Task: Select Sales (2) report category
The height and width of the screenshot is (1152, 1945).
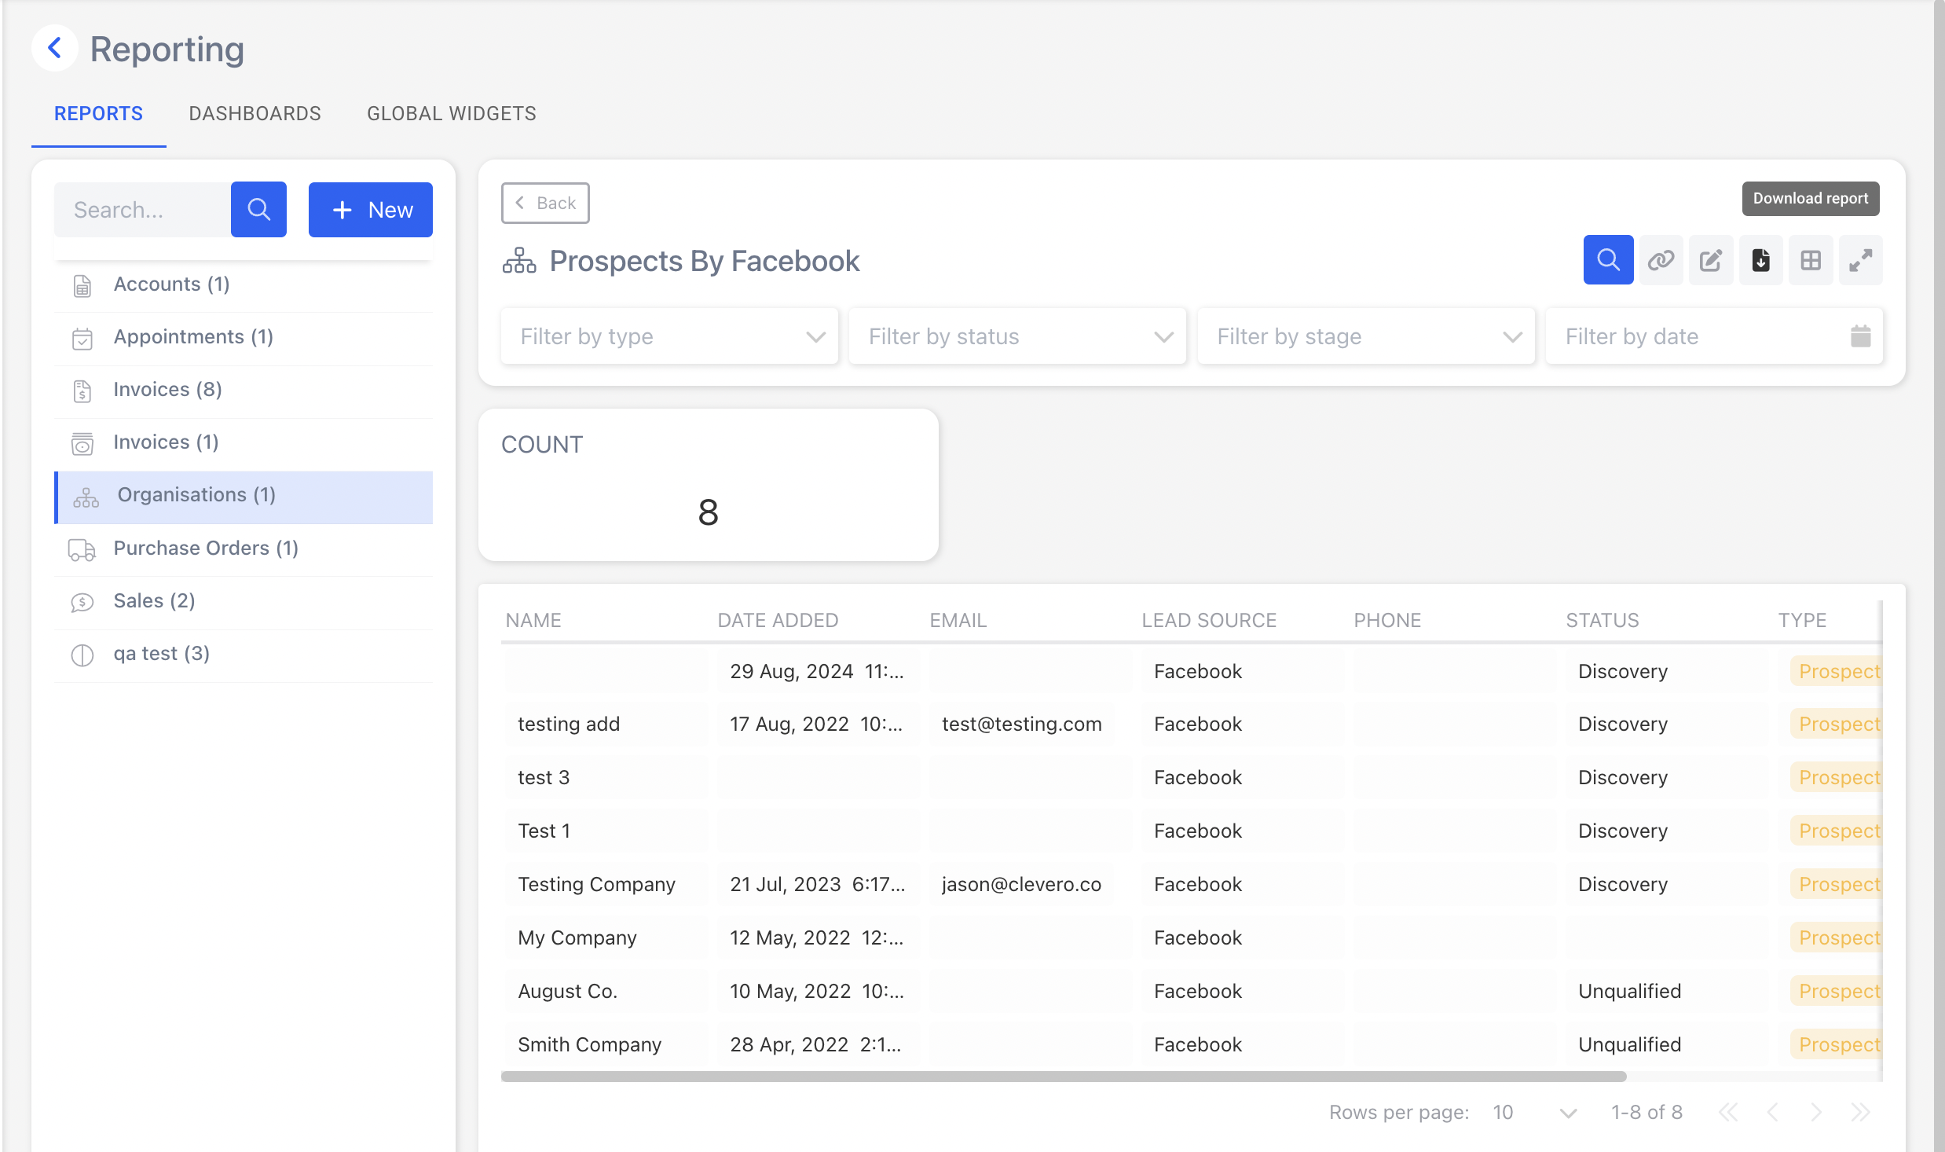Action: coord(244,601)
